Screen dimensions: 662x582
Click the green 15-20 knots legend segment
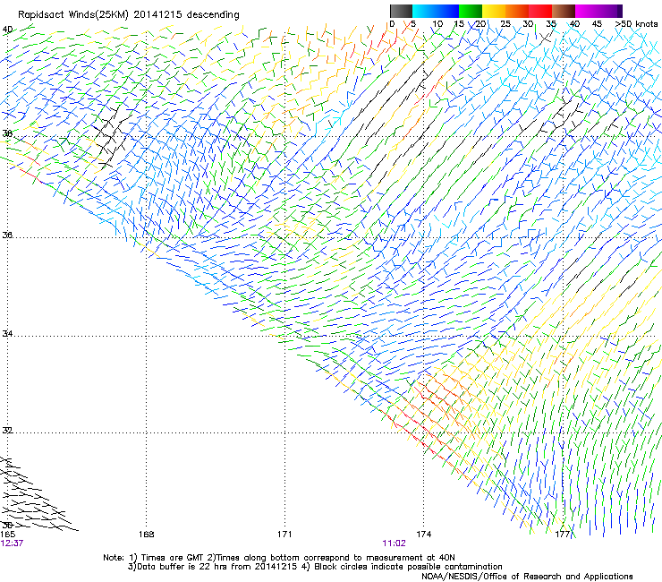click(471, 11)
